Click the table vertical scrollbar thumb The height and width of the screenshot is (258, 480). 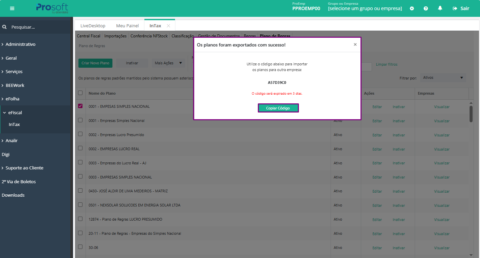click(471, 114)
